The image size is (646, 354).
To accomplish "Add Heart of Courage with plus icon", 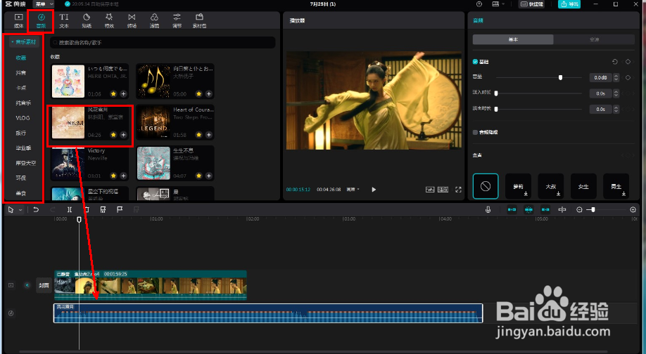I will [x=209, y=135].
